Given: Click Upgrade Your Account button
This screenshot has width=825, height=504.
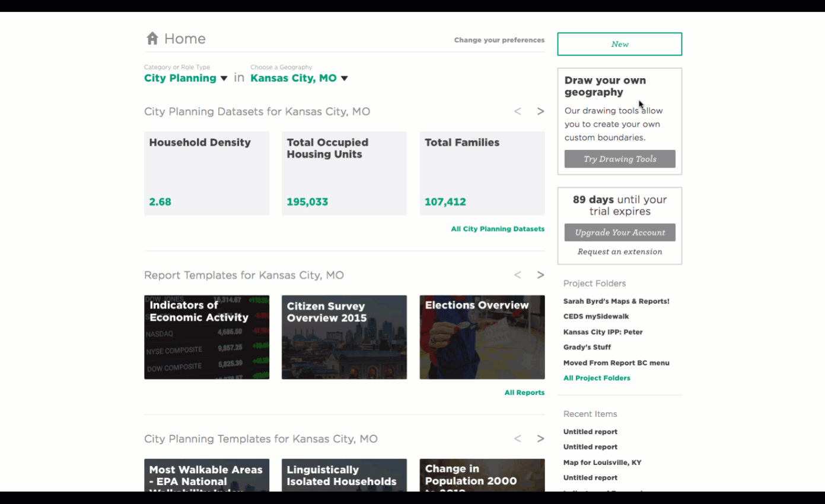Looking at the screenshot, I should (620, 232).
